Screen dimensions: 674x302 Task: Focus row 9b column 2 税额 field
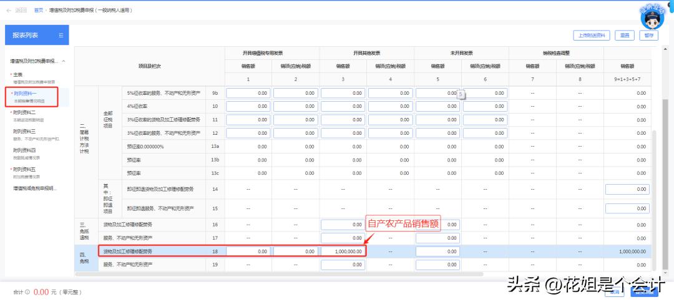point(295,93)
